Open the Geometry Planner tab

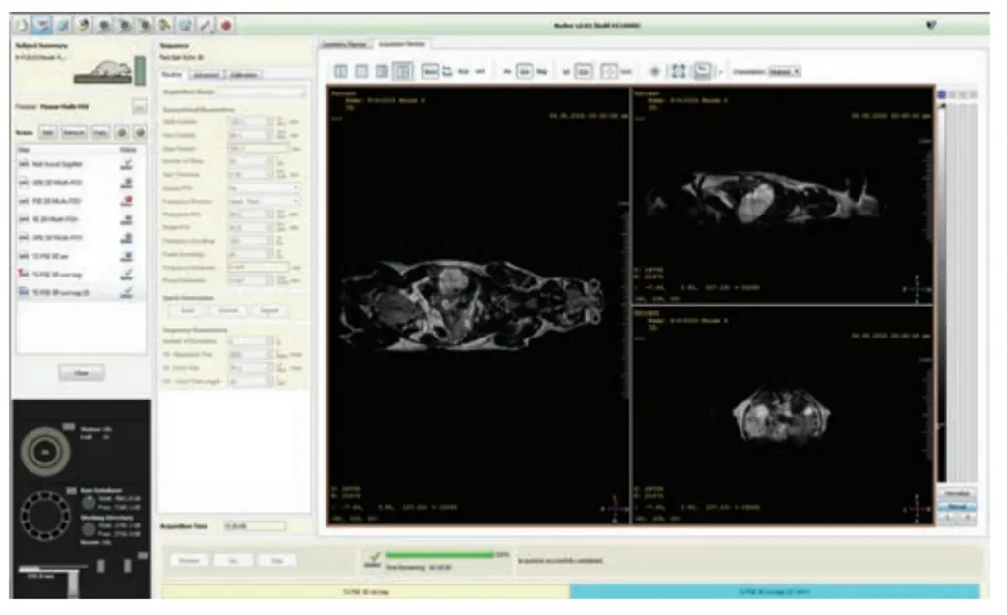(345, 44)
